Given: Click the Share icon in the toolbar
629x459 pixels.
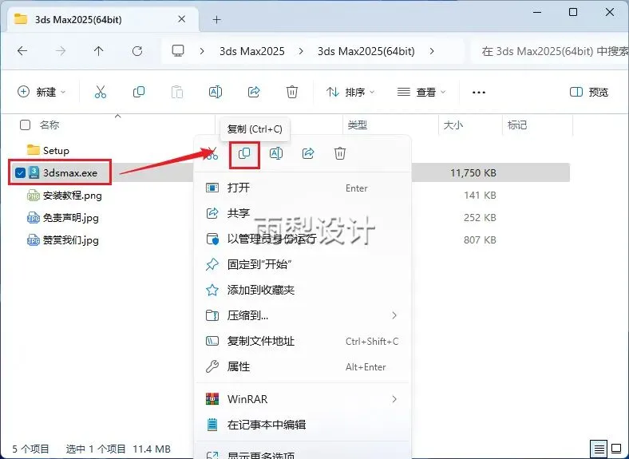Looking at the screenshot, I should pos(254,92).
